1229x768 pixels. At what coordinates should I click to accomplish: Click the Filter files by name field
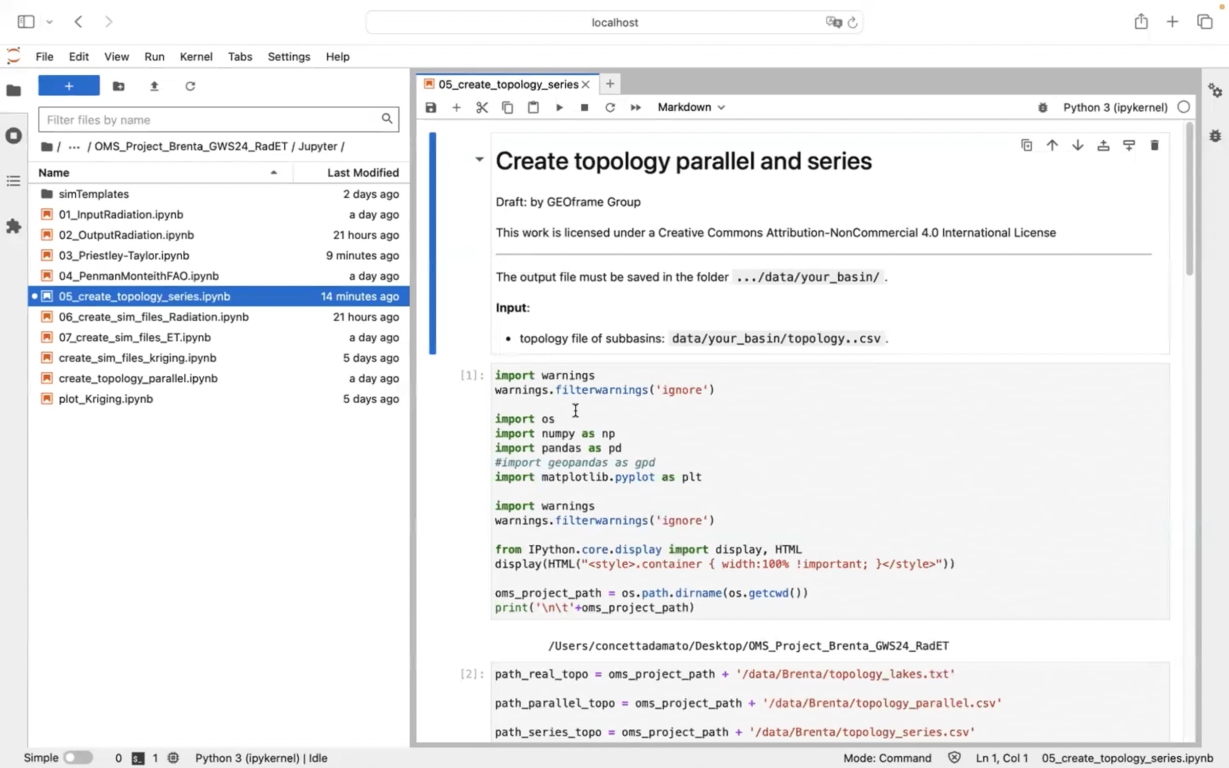pos(210,120)
